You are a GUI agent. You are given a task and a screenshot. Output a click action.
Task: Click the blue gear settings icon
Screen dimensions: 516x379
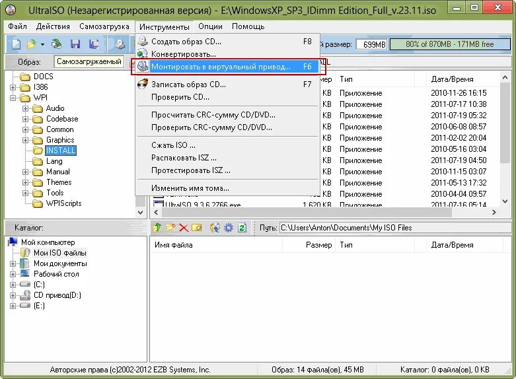[x=229, y=227]
